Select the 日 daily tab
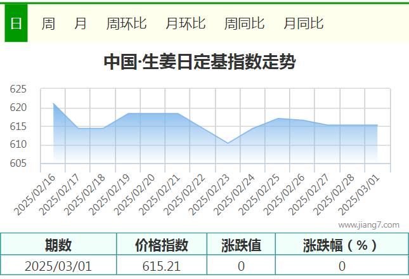Image resolution: width=409 pixels, height=279 pixels. click(16, 23)
